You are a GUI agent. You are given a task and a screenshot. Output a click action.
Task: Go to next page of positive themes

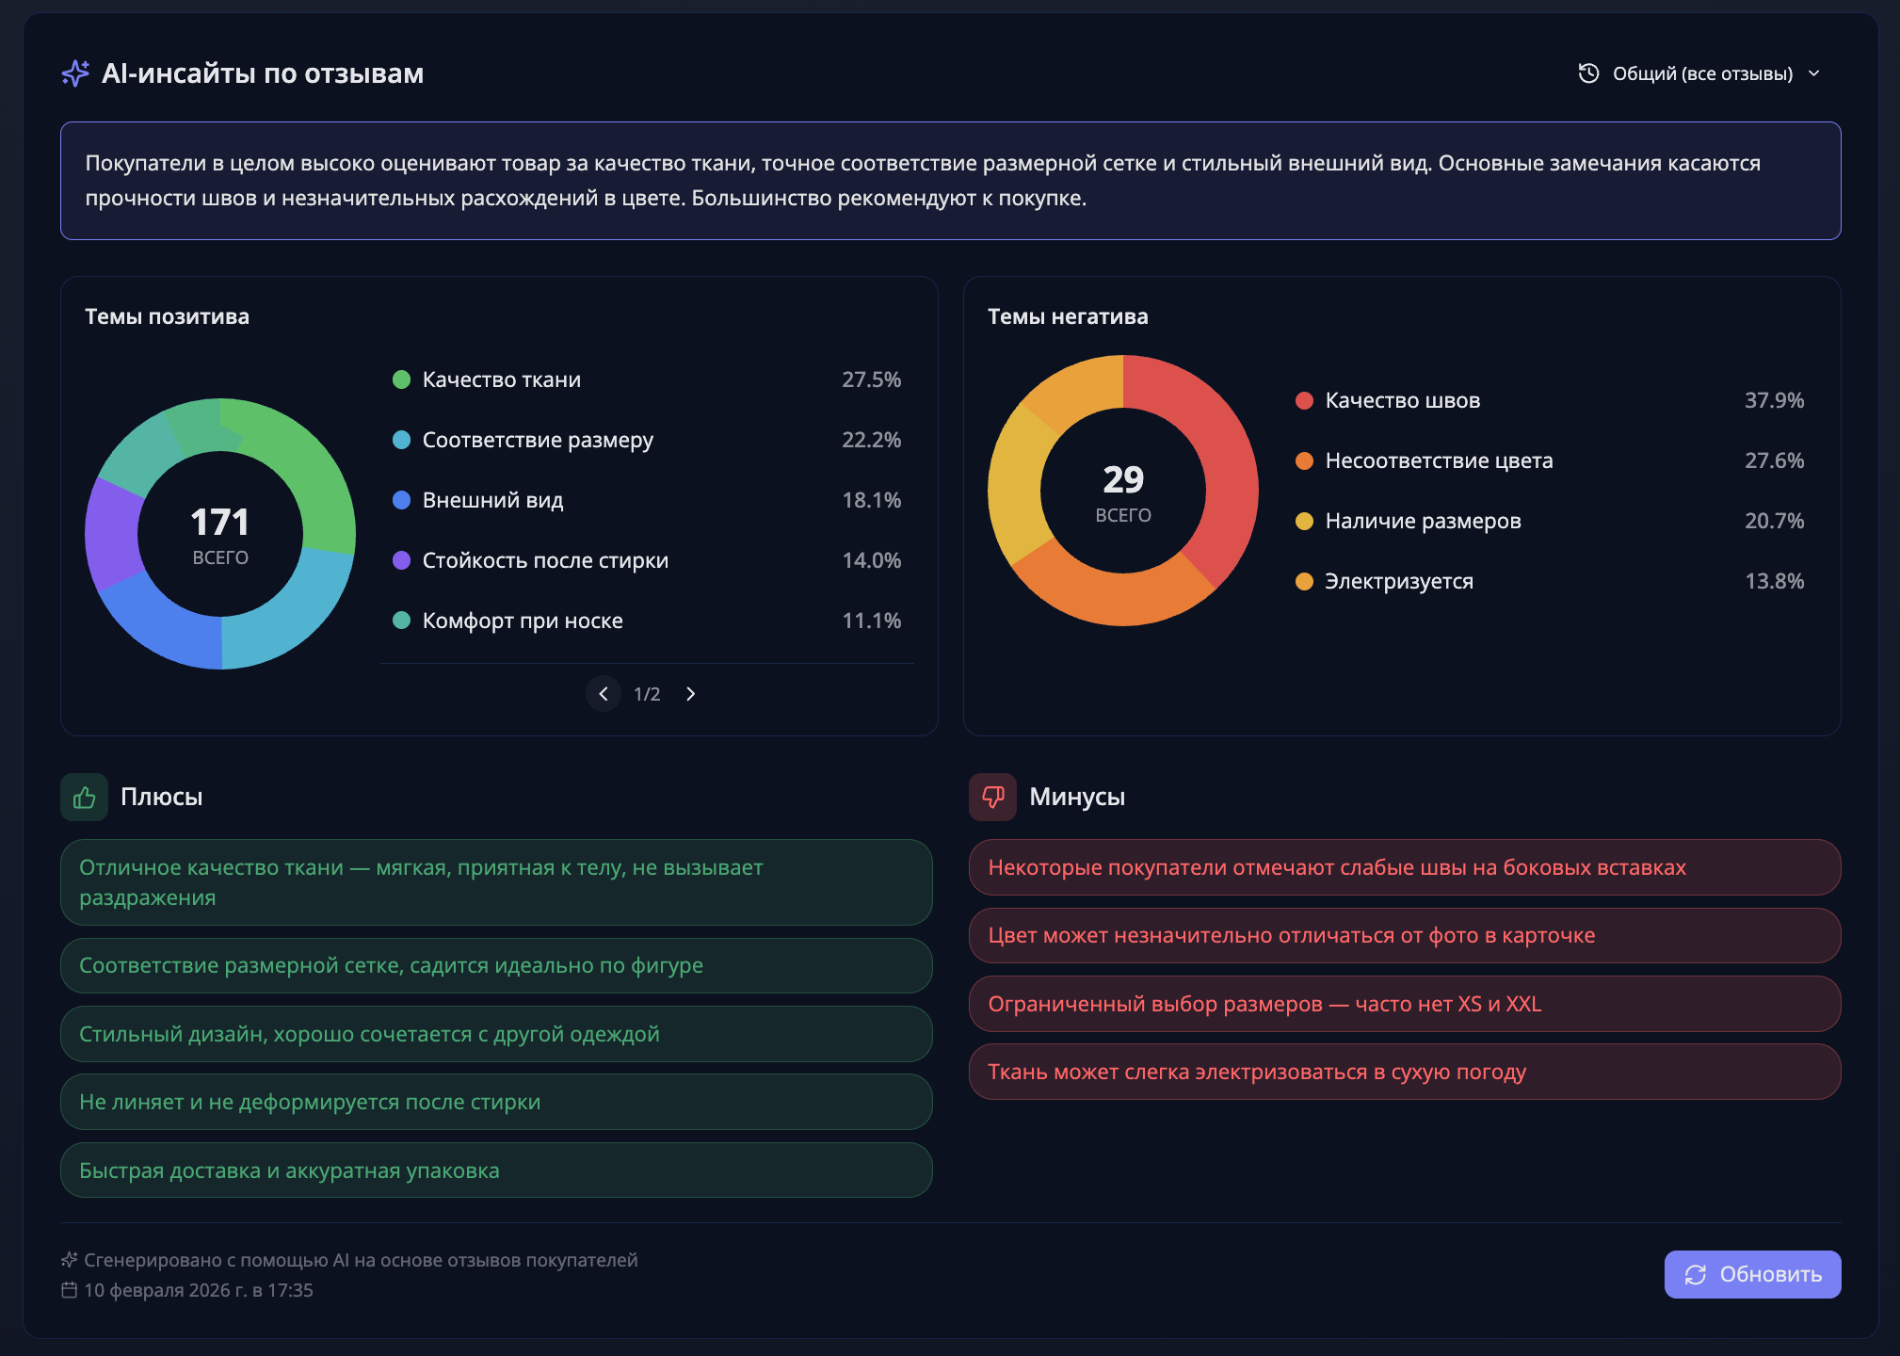pos(691,694)
